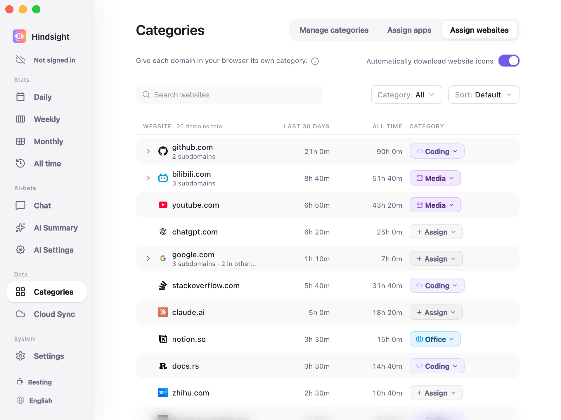Click the Hindsight app title text
Viewport: 561px width, 420px height.
click(x=51, y=37)
